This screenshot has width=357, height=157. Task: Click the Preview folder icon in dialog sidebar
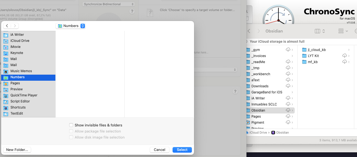(6, 89)
